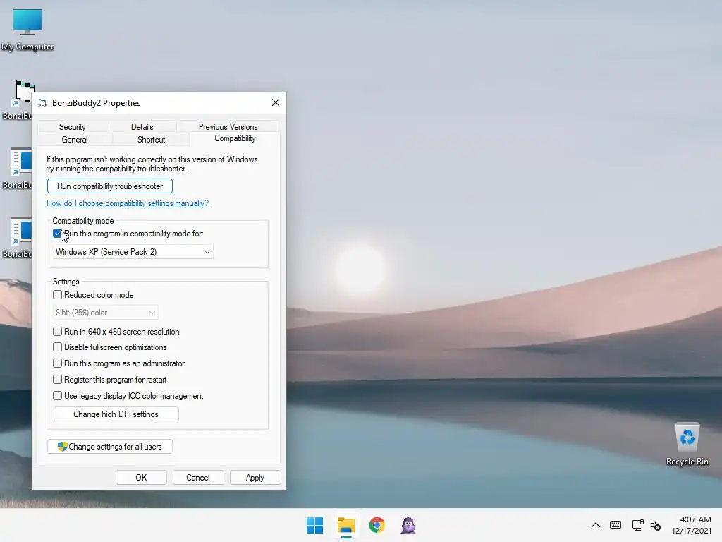
Task: Enable Reduced color mode
Action: point(58,294)
